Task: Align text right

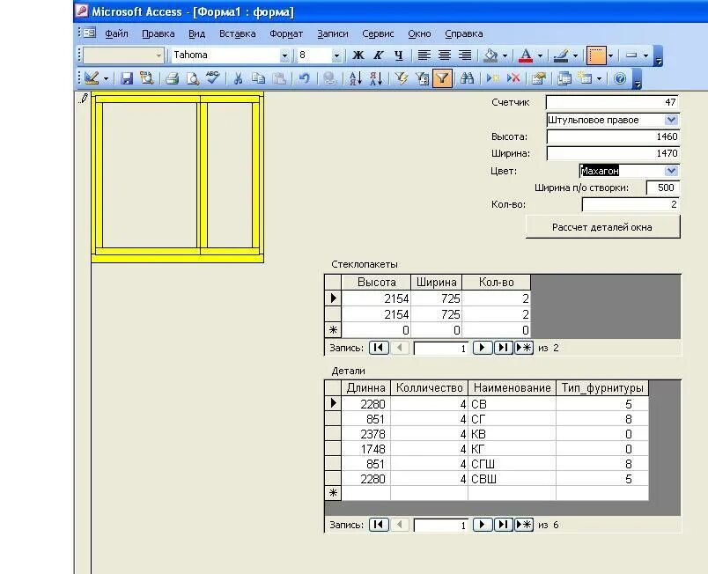Action: (465, 55)
